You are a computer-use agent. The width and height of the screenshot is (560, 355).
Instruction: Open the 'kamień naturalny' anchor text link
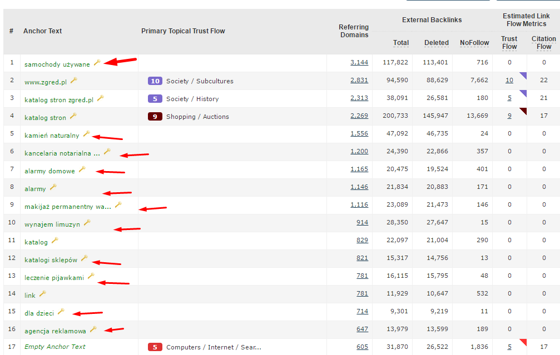[52, 136]
